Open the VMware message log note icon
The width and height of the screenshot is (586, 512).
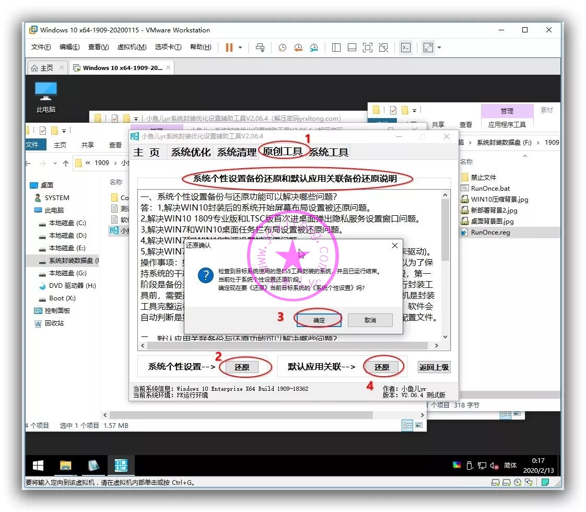click(x=545, y=483)
